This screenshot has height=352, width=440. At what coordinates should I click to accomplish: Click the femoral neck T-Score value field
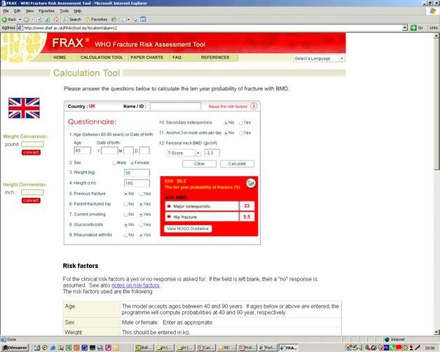[x=212, y=153]
